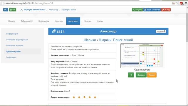This screenshot has height=106, width=188.
Task: Rate the work as Хорошо
Action: coord(141,75)
